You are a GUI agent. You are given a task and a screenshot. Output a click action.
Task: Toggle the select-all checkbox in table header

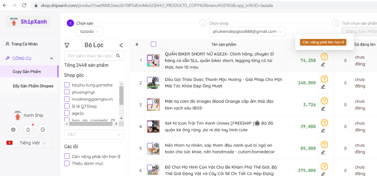click(154, 44)
